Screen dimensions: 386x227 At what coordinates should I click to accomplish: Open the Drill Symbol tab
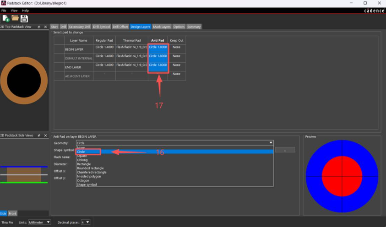102,27
